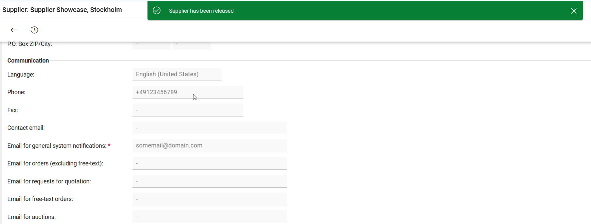Select the Email for orders (excluding free-text) field
The image size is (591, 224).
[x=209, y=163]
